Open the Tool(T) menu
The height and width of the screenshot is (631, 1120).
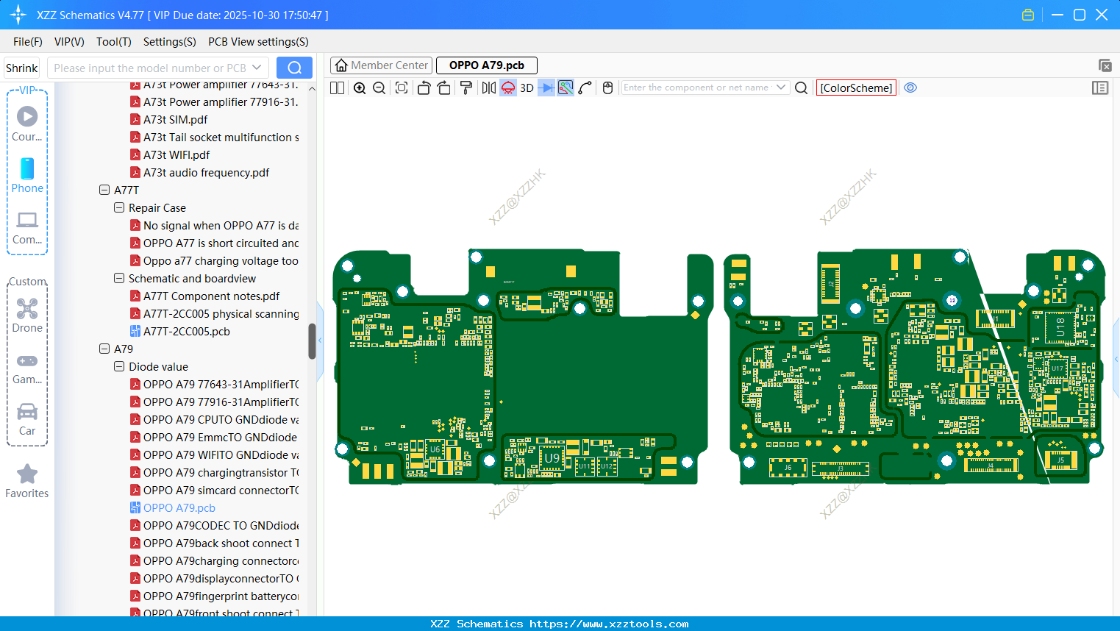coord(113,42)
